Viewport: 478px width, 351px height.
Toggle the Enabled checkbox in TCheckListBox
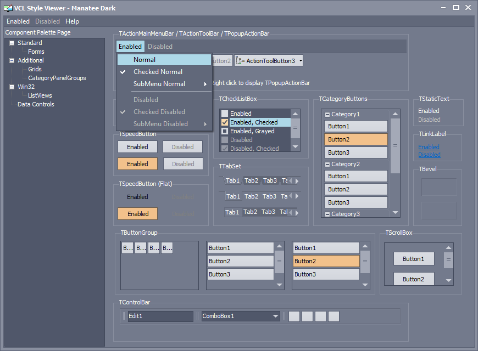click(x=225, y=114)
